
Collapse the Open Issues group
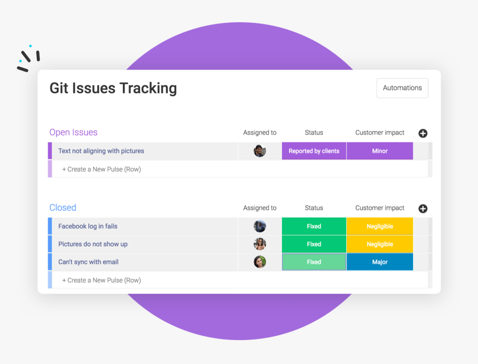tap(73, 132)
